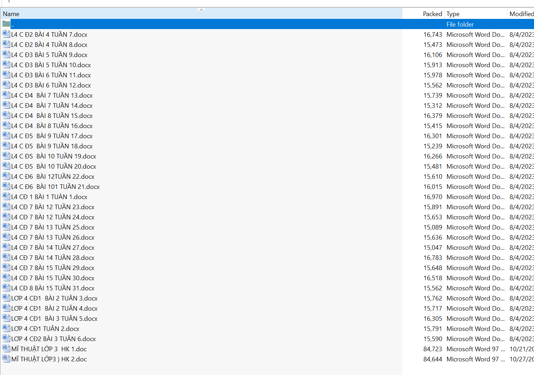Click Word icon of L4 C Đ4 BÀI 8 TUẦN 15.docx
This screenshot has height=375, width=534.
6,115
